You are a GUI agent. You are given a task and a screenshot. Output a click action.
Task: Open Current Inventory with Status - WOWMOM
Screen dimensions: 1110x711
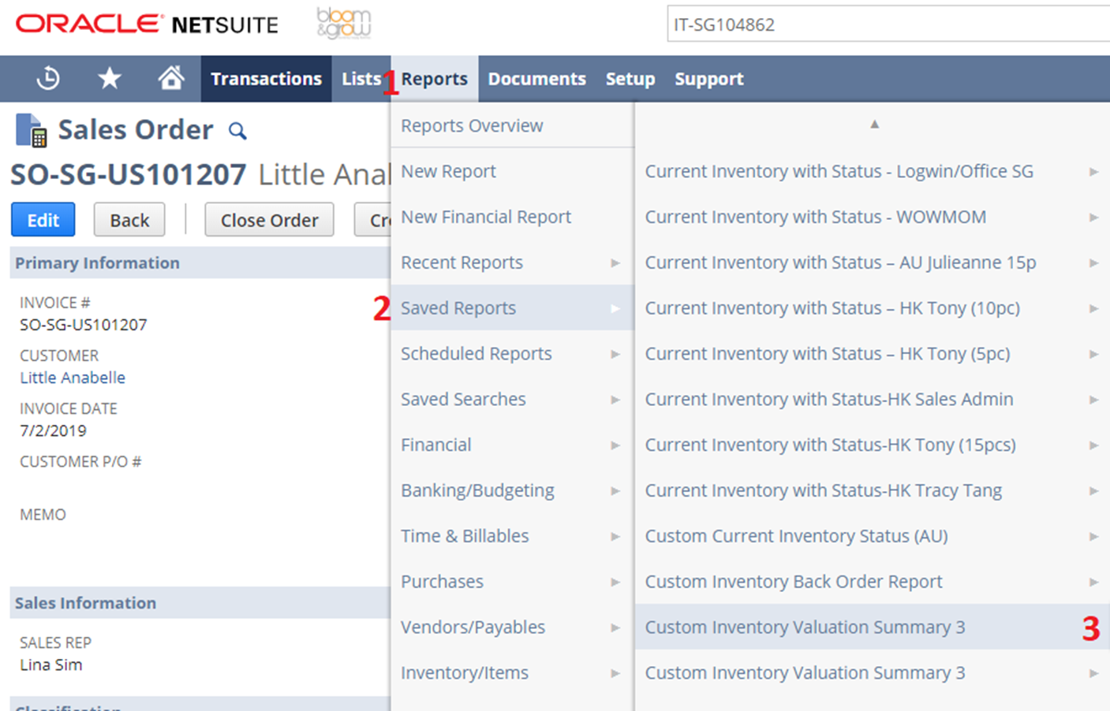872,217
